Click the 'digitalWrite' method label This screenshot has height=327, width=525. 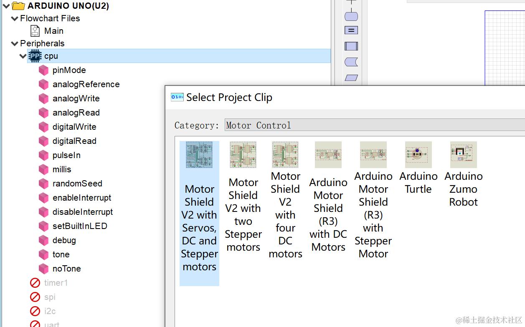tap(74, 127)
